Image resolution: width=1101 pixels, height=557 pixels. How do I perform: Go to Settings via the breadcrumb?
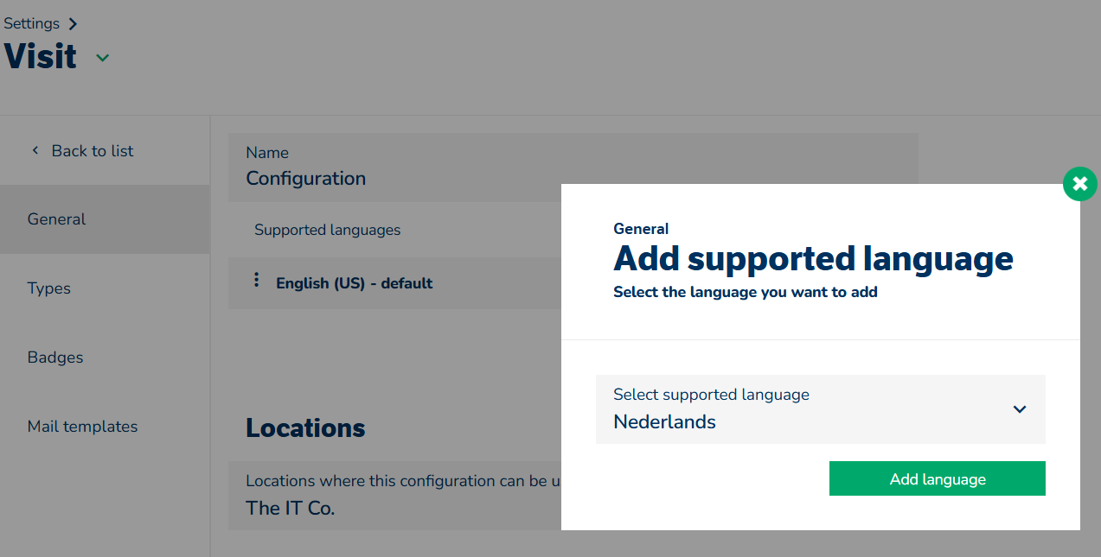[32, 23]
